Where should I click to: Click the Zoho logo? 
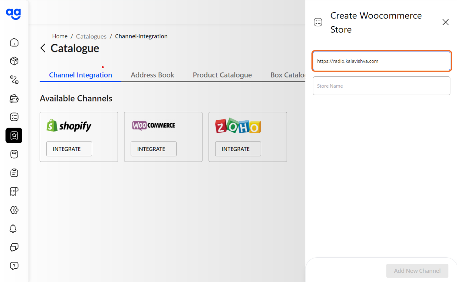tap(238, 126)
